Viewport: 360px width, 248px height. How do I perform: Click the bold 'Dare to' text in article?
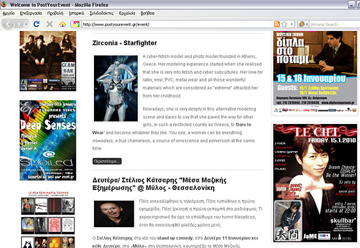tap(244, 125)
